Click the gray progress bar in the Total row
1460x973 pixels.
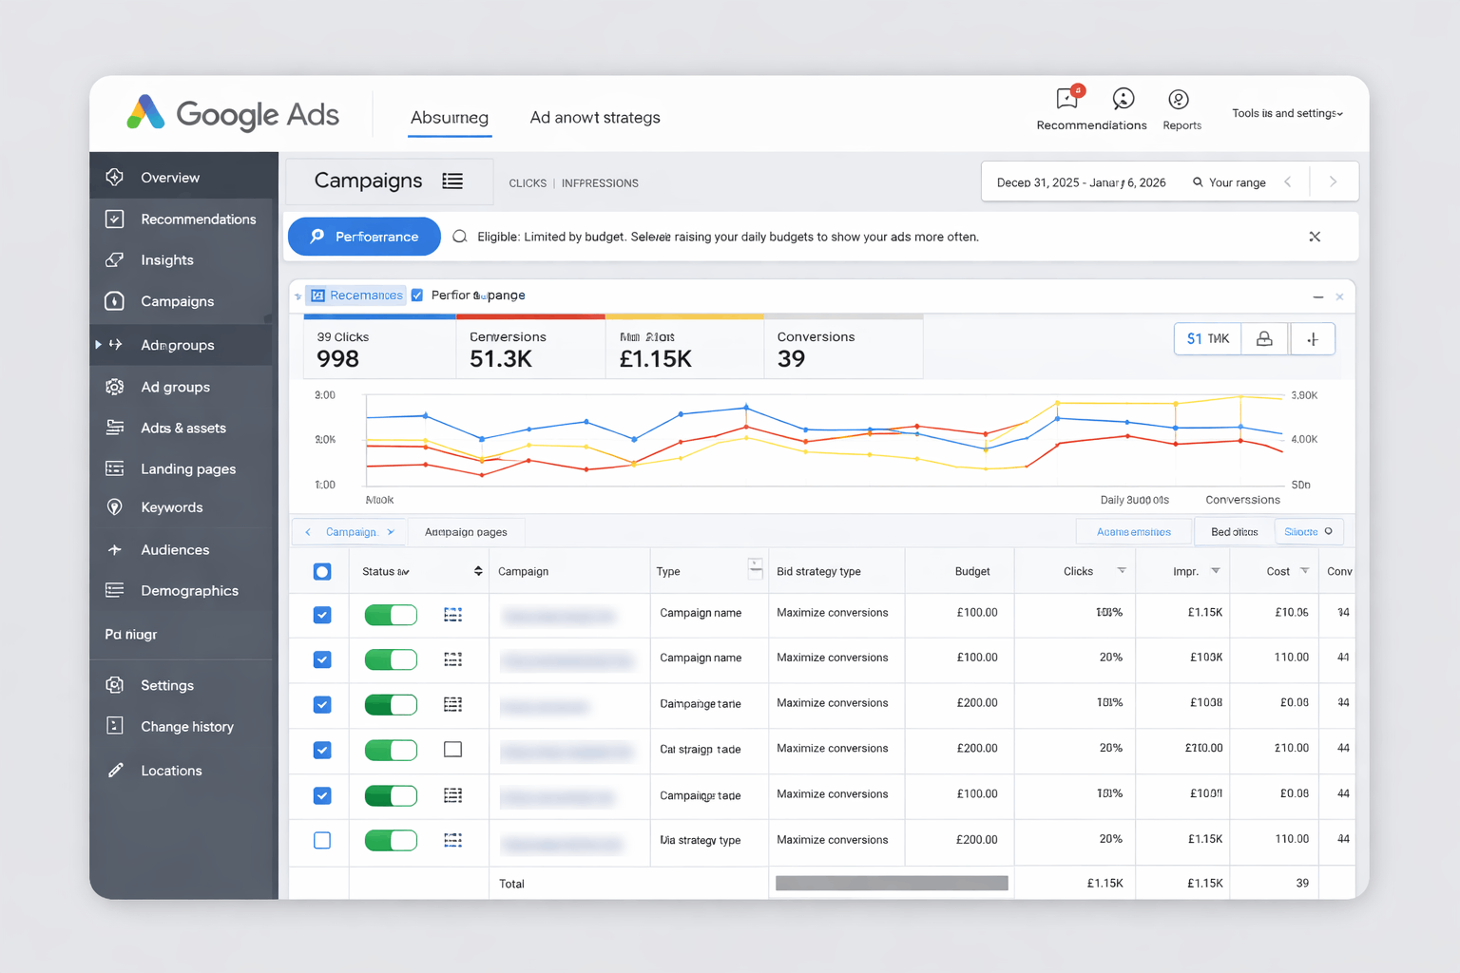pyautogui.click(x=891, y=883)
